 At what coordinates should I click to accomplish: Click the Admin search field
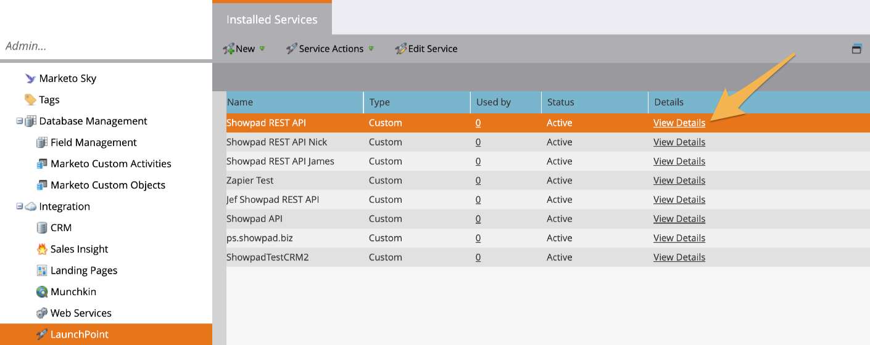coord(106,46)
